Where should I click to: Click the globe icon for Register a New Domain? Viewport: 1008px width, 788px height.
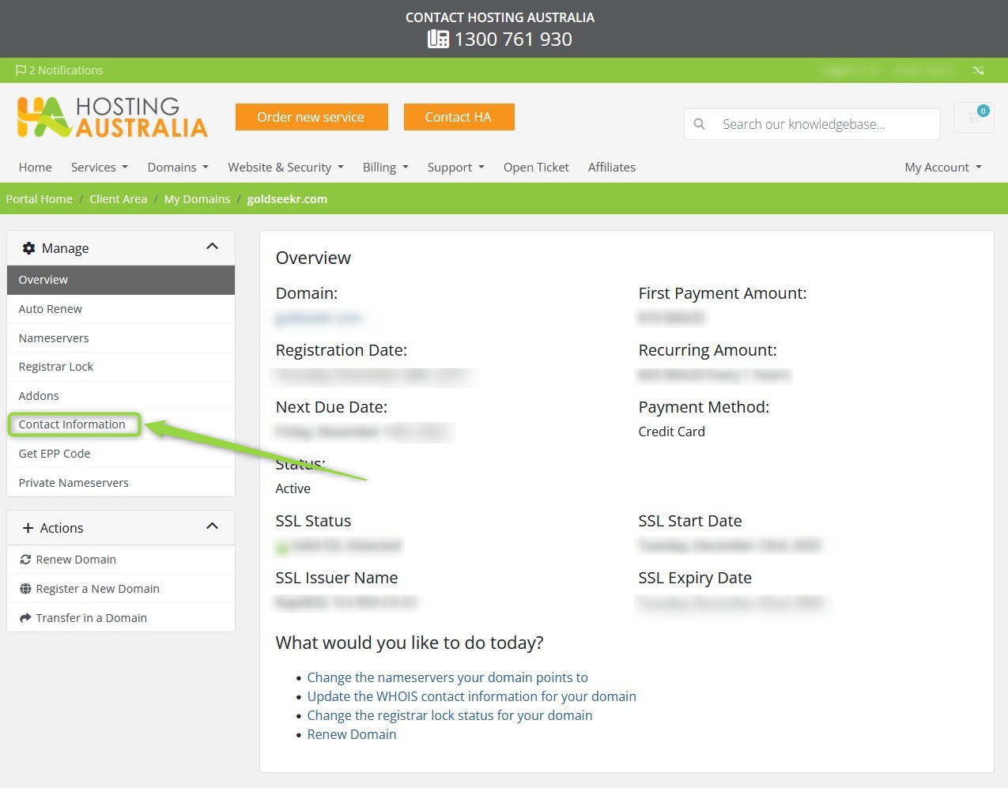click(25, 589)
